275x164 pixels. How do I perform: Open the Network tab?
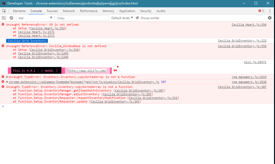point(69,11)
